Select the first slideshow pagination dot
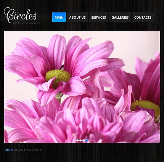164x162 pixels. click(77, 140)
